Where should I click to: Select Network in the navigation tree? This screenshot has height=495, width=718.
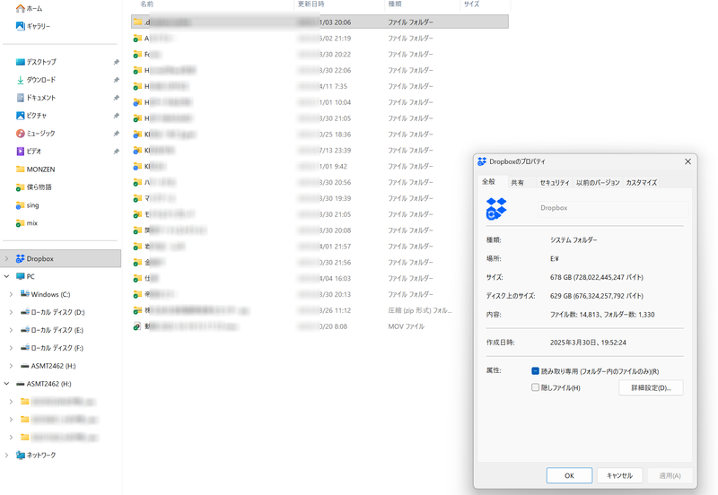36,455
